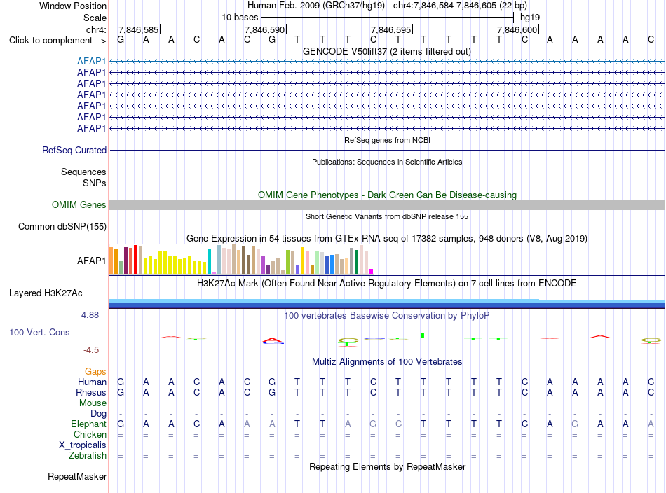Click the blue H3K27Ac signal band
This screenshot has width=666, height=493.
[387, 304]
